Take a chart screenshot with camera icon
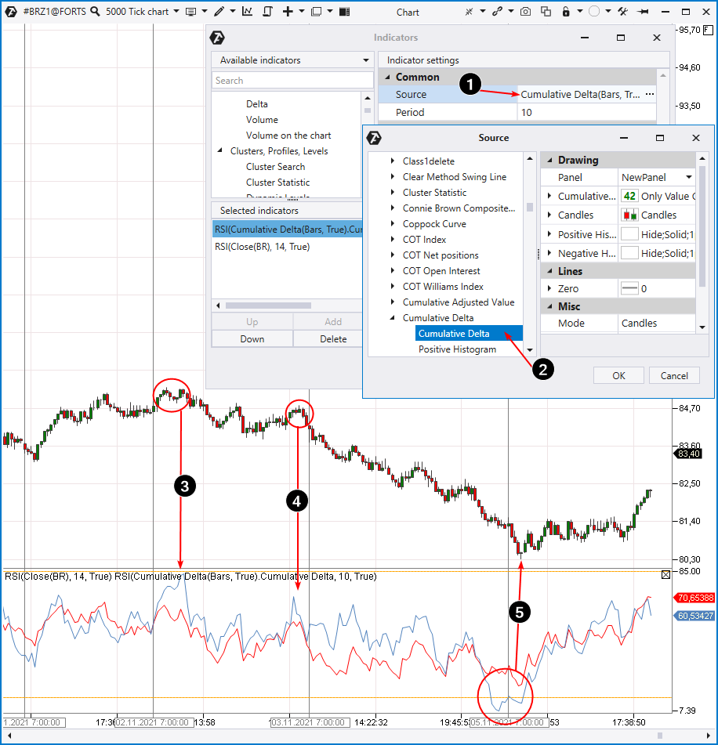The image size is (718, 745). tap(525, 12)
